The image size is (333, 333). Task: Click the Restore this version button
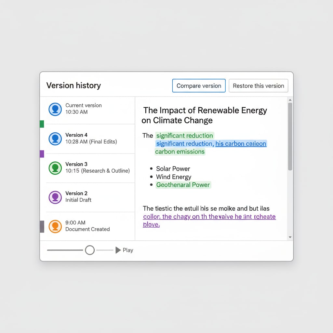point(258,86)
